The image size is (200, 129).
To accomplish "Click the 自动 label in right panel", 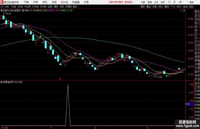I will 197,83.
